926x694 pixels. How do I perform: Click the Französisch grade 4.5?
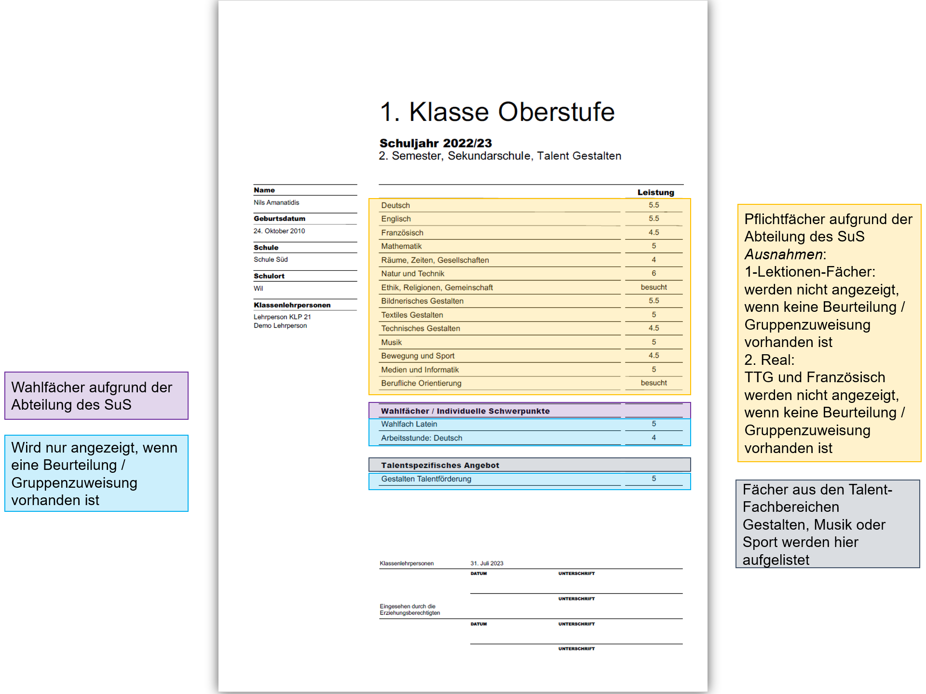click(654, 232)
